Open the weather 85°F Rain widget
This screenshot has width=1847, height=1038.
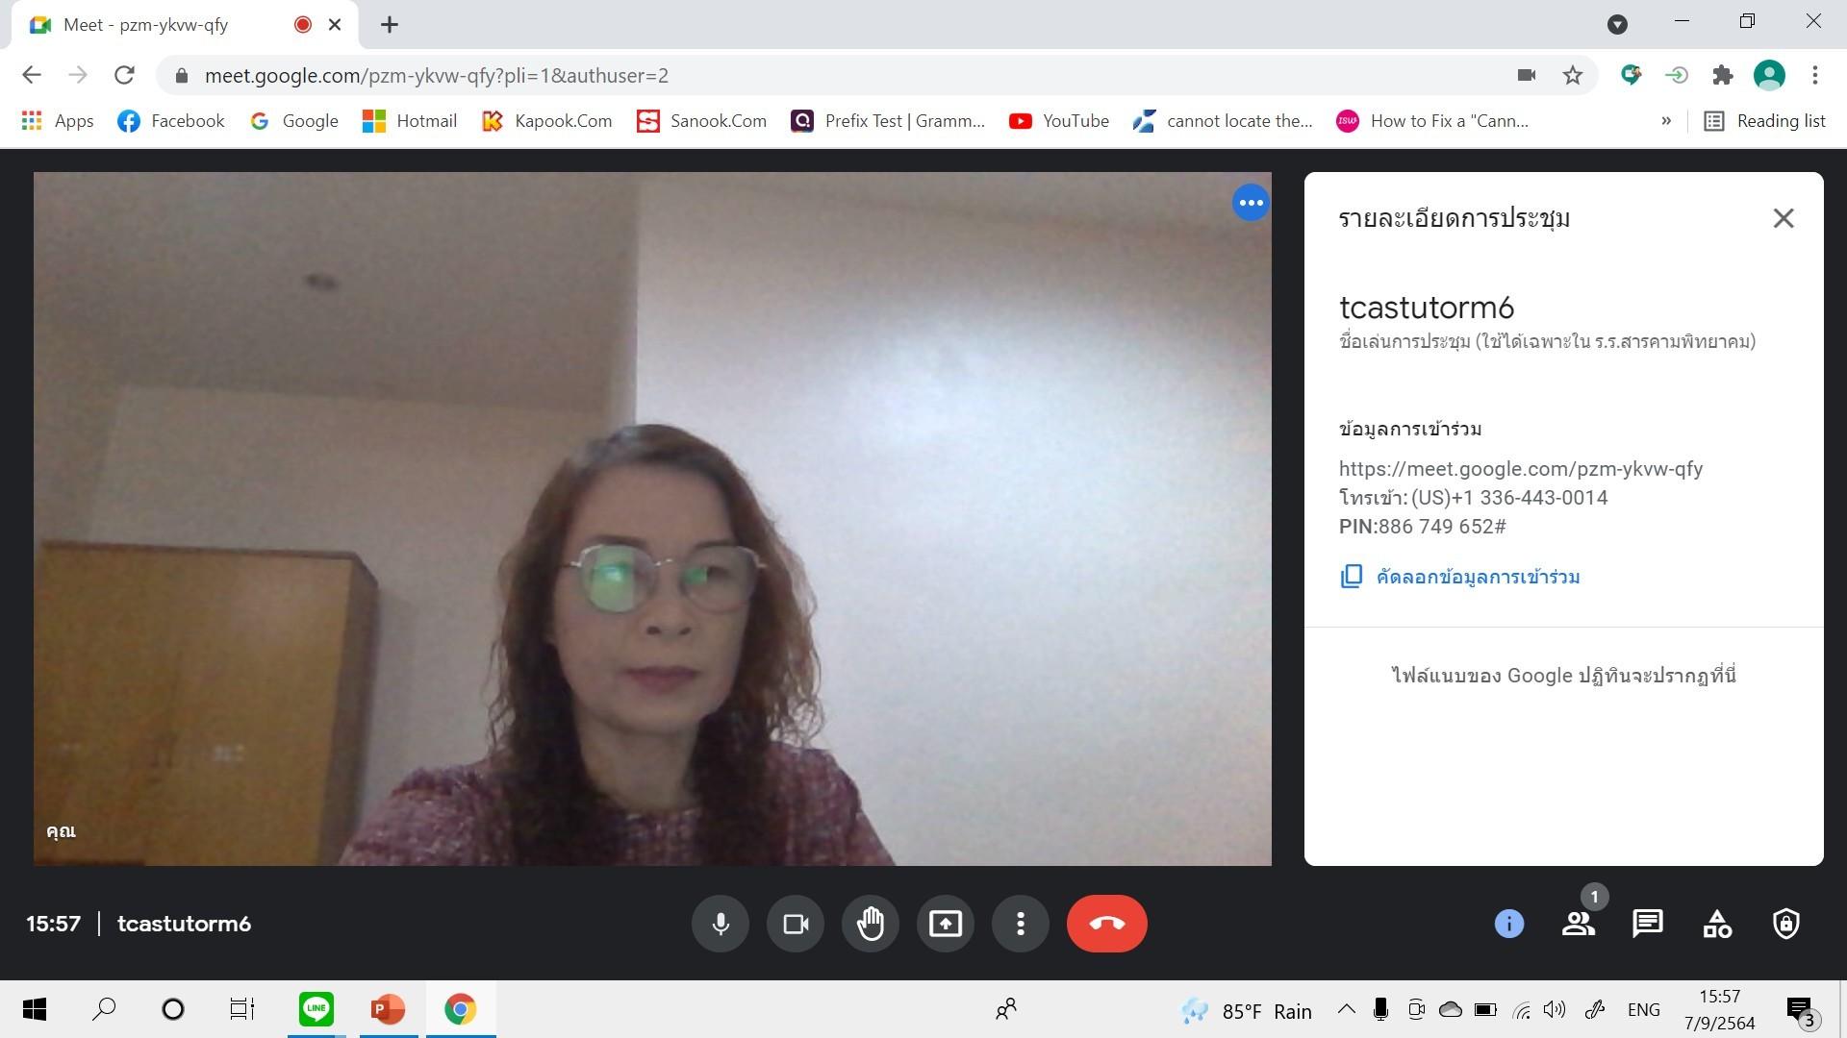tap(1247, 1011)
